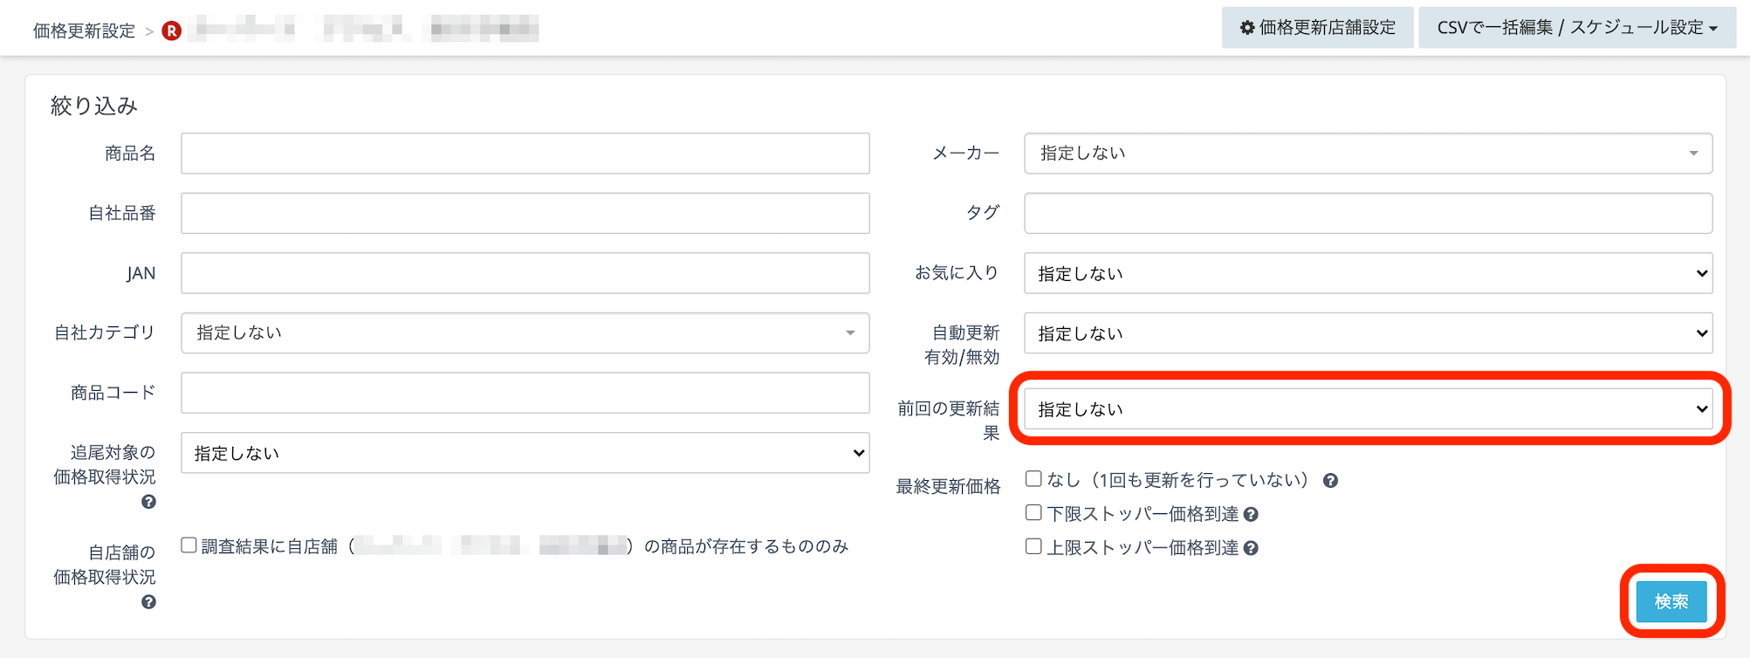Click into the JAN input field
1750x658 pixels.
click(x=525, y=274)
